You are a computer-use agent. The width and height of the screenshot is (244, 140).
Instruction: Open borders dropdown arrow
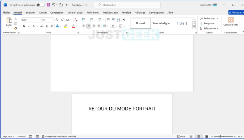pyautogui.click(x=124, y=26)
